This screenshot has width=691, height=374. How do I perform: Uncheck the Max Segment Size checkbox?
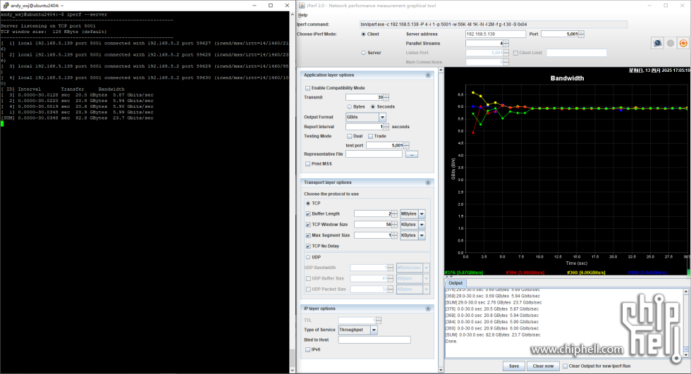pyautogui.click(x=308, y=235)
